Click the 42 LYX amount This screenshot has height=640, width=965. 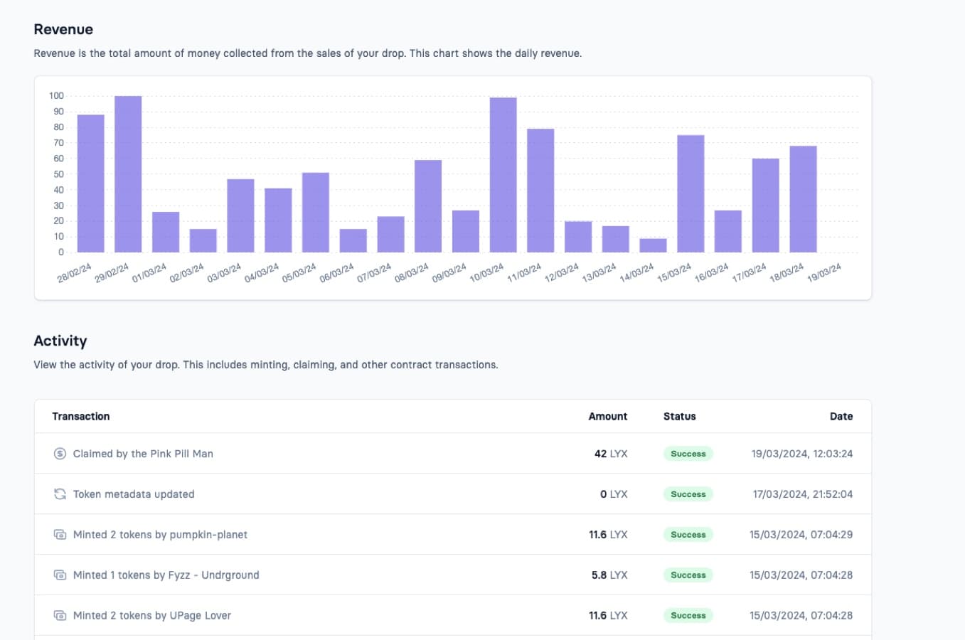[611, 454]
